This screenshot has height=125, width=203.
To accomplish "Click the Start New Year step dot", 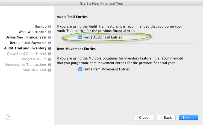I will click(49, 70).
